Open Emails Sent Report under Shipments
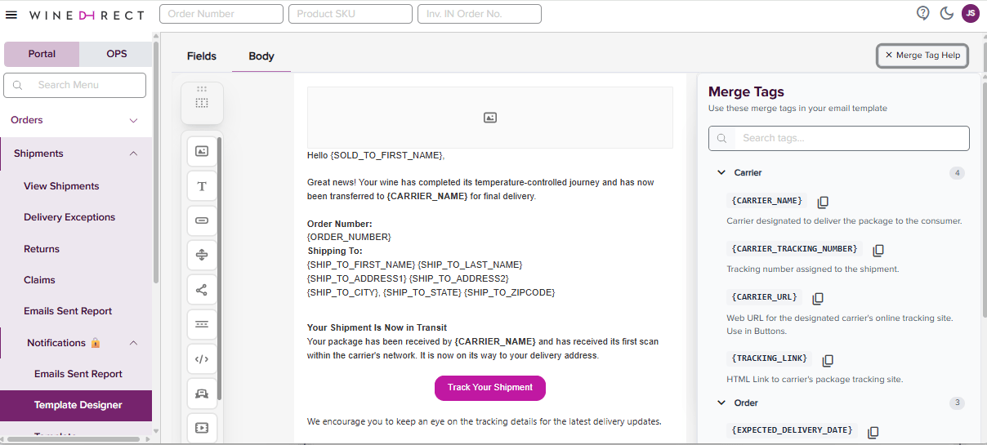This screenshot has height=445, width=987. tap(68, 311)
